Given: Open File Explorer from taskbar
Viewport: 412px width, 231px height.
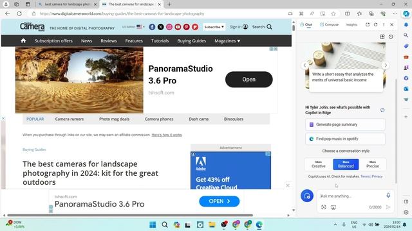Looking at the screenshot, I should click(x=212, y=225).
